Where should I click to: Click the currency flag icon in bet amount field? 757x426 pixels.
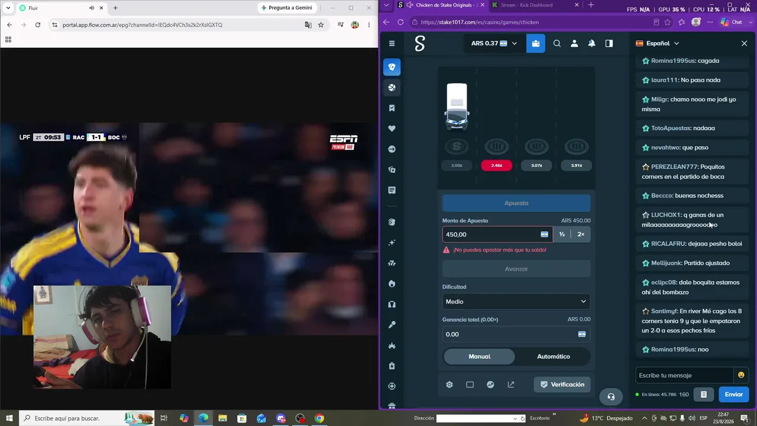click(x=544, y=234)
